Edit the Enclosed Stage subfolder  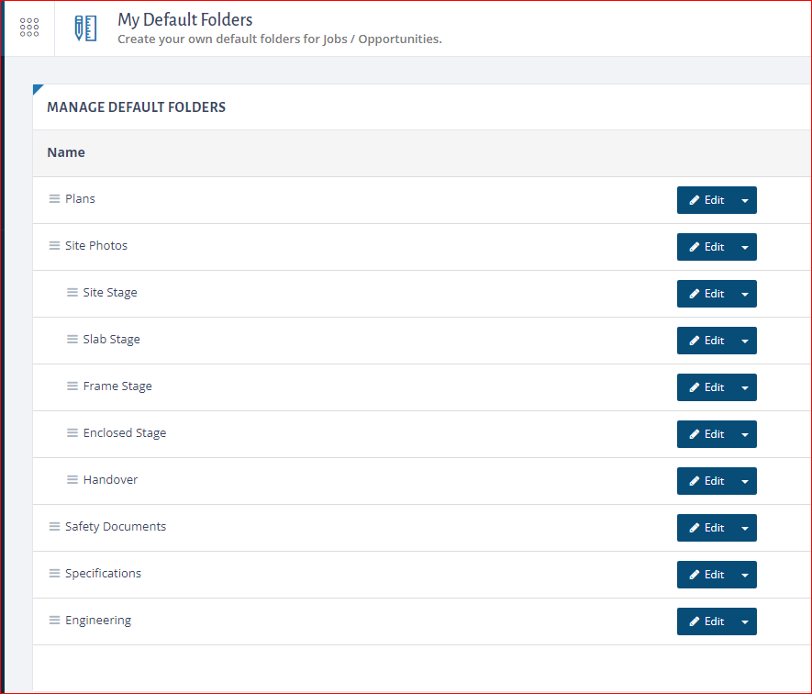point(706,434)
